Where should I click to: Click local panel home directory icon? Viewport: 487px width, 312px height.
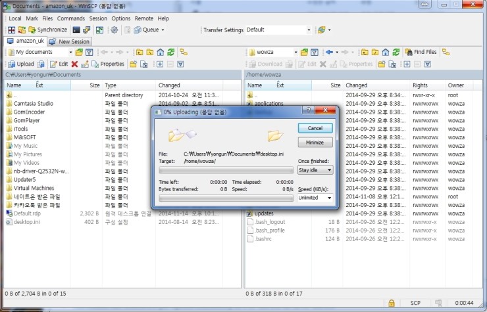tap(161, 52)
